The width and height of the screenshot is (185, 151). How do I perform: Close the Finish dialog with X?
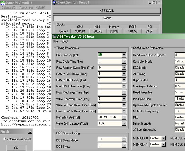(x=30, y=131)
